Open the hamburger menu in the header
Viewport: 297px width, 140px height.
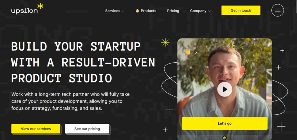tap(278, 10)
